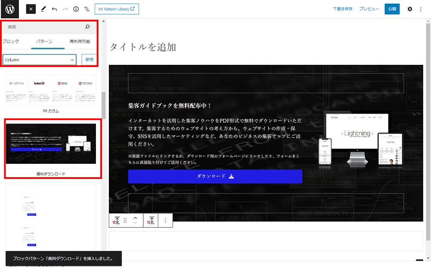Click the search magnifier icon
This screenshot has height=278, width=431.
pos(88,27)
